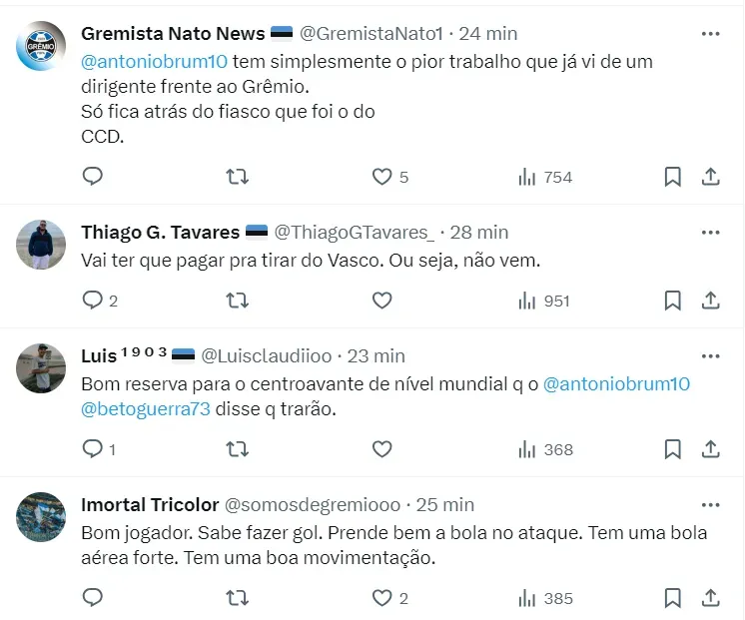The height and width of the screenshot is (620, 745).
Task: Open more options on Imortal Tricolor tweet
Action: [x=710, y=504]
